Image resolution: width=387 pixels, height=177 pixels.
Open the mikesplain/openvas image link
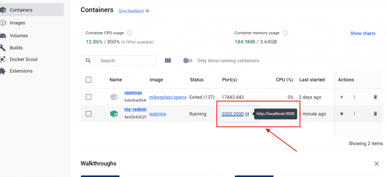(x=168, y=97)
